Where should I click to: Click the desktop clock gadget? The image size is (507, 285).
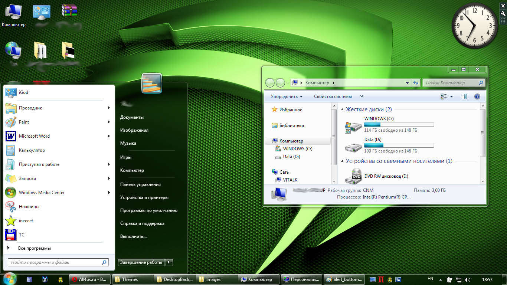click(474, 26)
